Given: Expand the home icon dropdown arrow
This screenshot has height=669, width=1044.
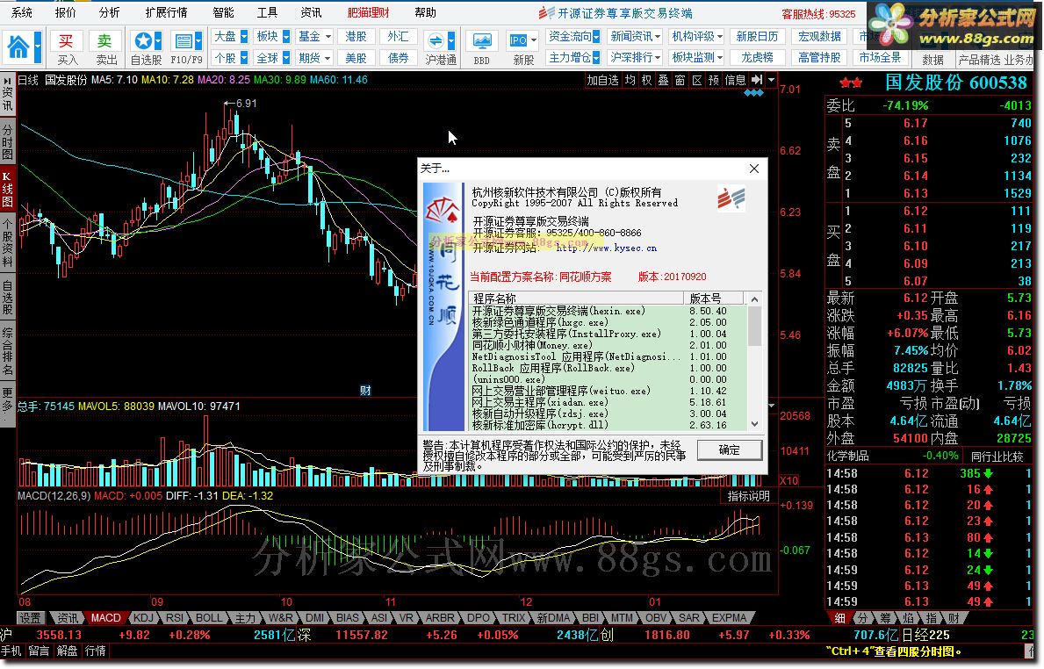Looking at the screenshot, I should point(37,48).
